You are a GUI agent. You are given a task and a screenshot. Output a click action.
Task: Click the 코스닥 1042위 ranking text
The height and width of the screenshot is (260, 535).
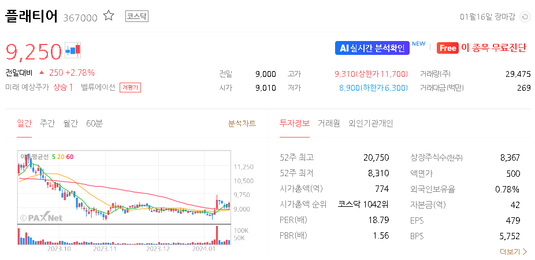(363, 205)
